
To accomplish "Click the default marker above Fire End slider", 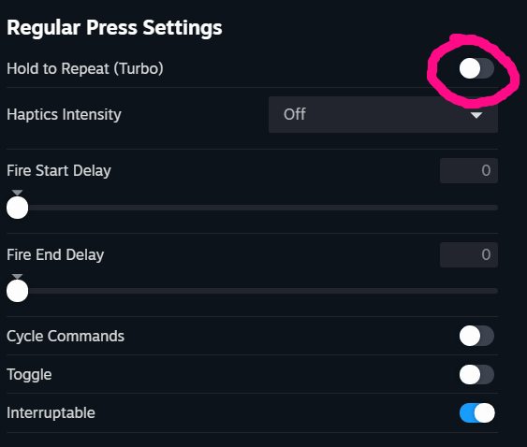I will [18, 277].
